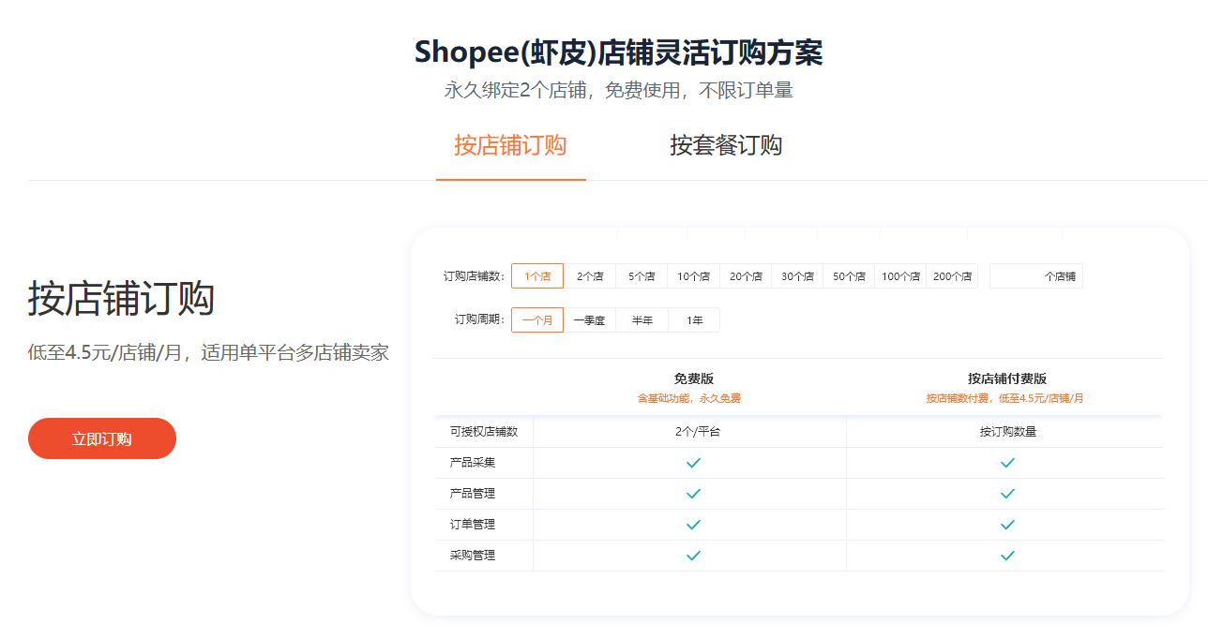Choose the 1个店 store count option
Viewport: 1208px width, 638px height.
click(537, 276)
